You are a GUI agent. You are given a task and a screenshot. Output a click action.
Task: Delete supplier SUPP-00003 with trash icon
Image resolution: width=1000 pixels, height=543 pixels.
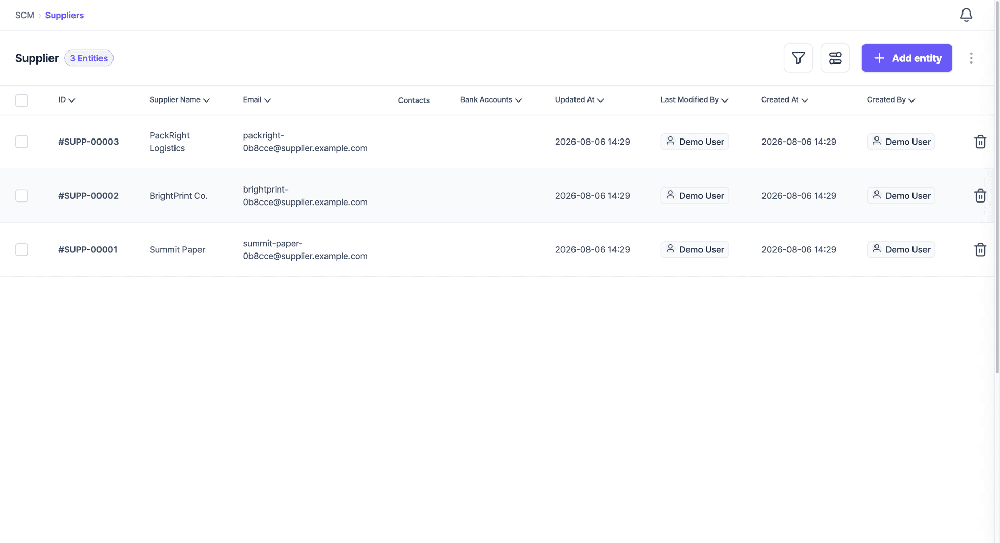pyautogui.click(x=980, y=142)
